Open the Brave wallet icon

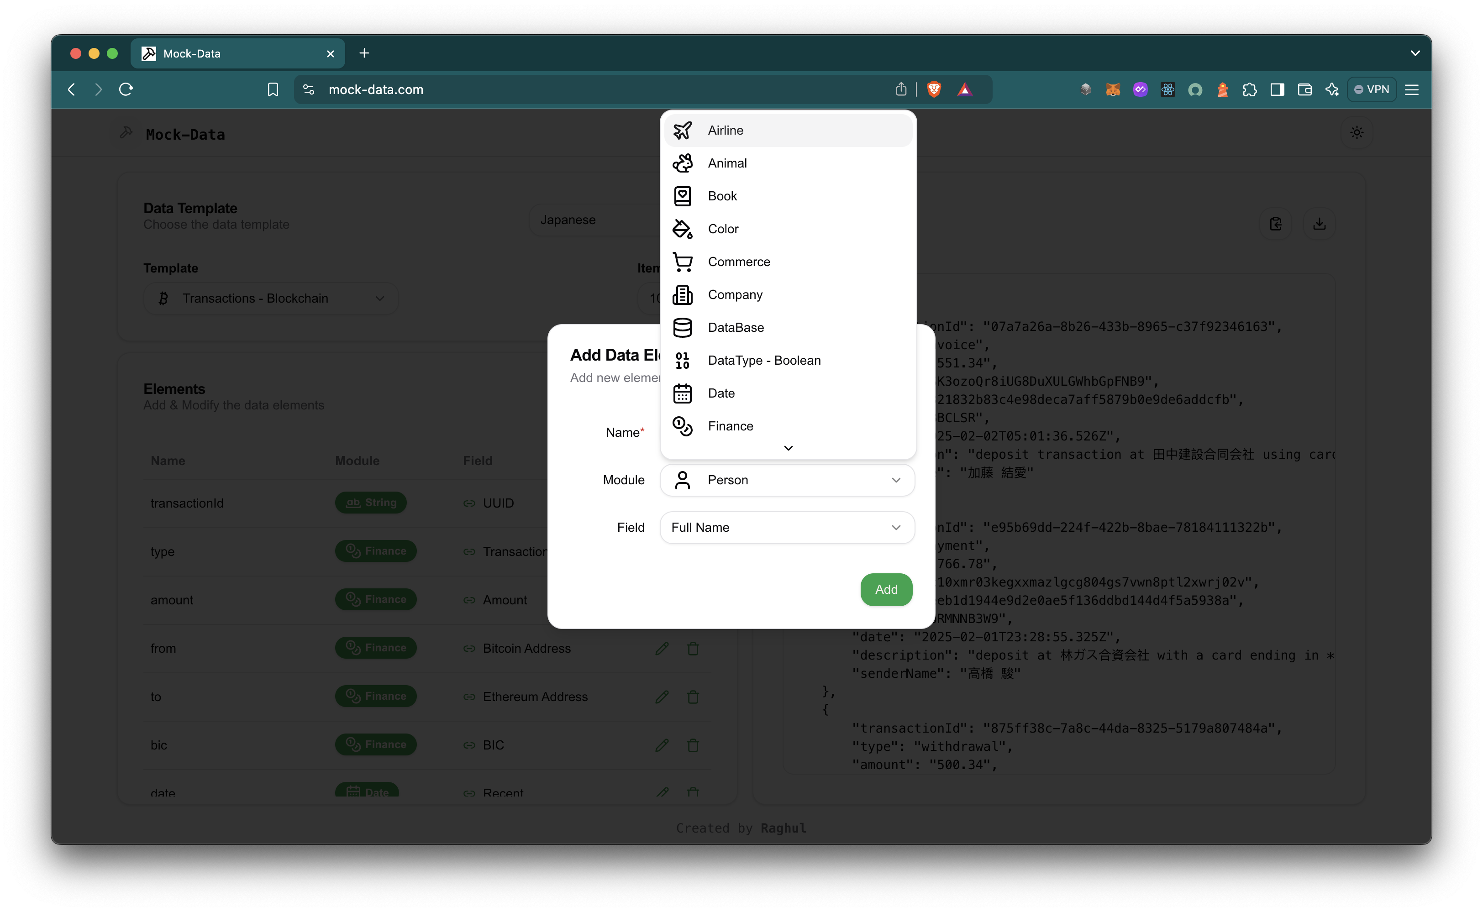[1304, 90]
